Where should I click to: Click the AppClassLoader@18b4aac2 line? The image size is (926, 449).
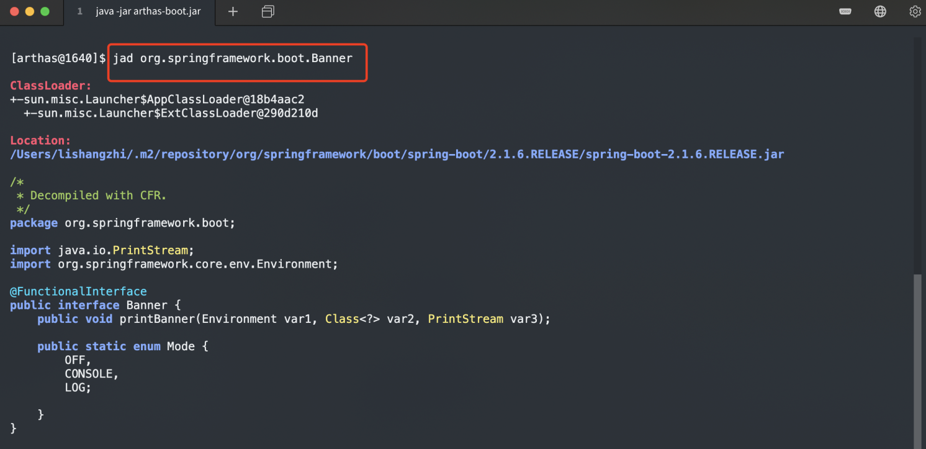point(158,99)
